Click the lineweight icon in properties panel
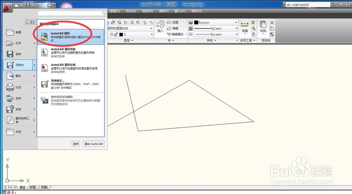Image resolution: width=352 pixels, height=194 pixels. (190, 28)
